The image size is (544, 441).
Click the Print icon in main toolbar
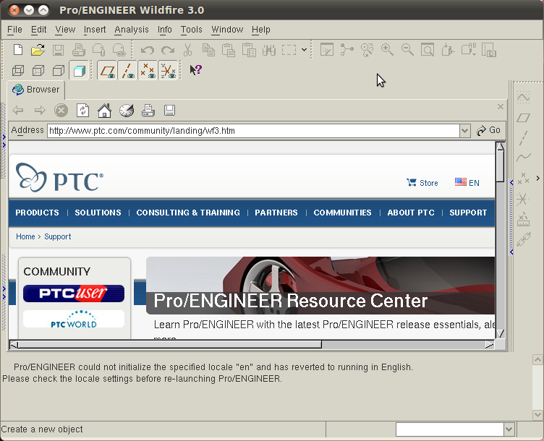tap(78, 50)
